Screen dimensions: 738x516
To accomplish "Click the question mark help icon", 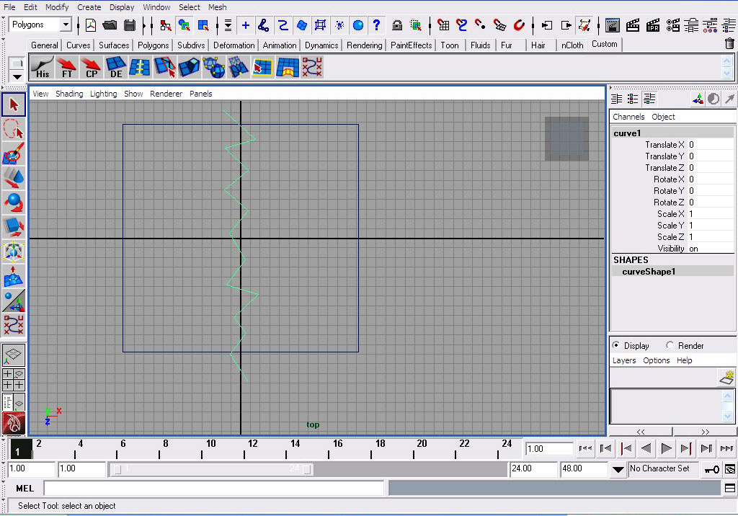I will (376, 25).
